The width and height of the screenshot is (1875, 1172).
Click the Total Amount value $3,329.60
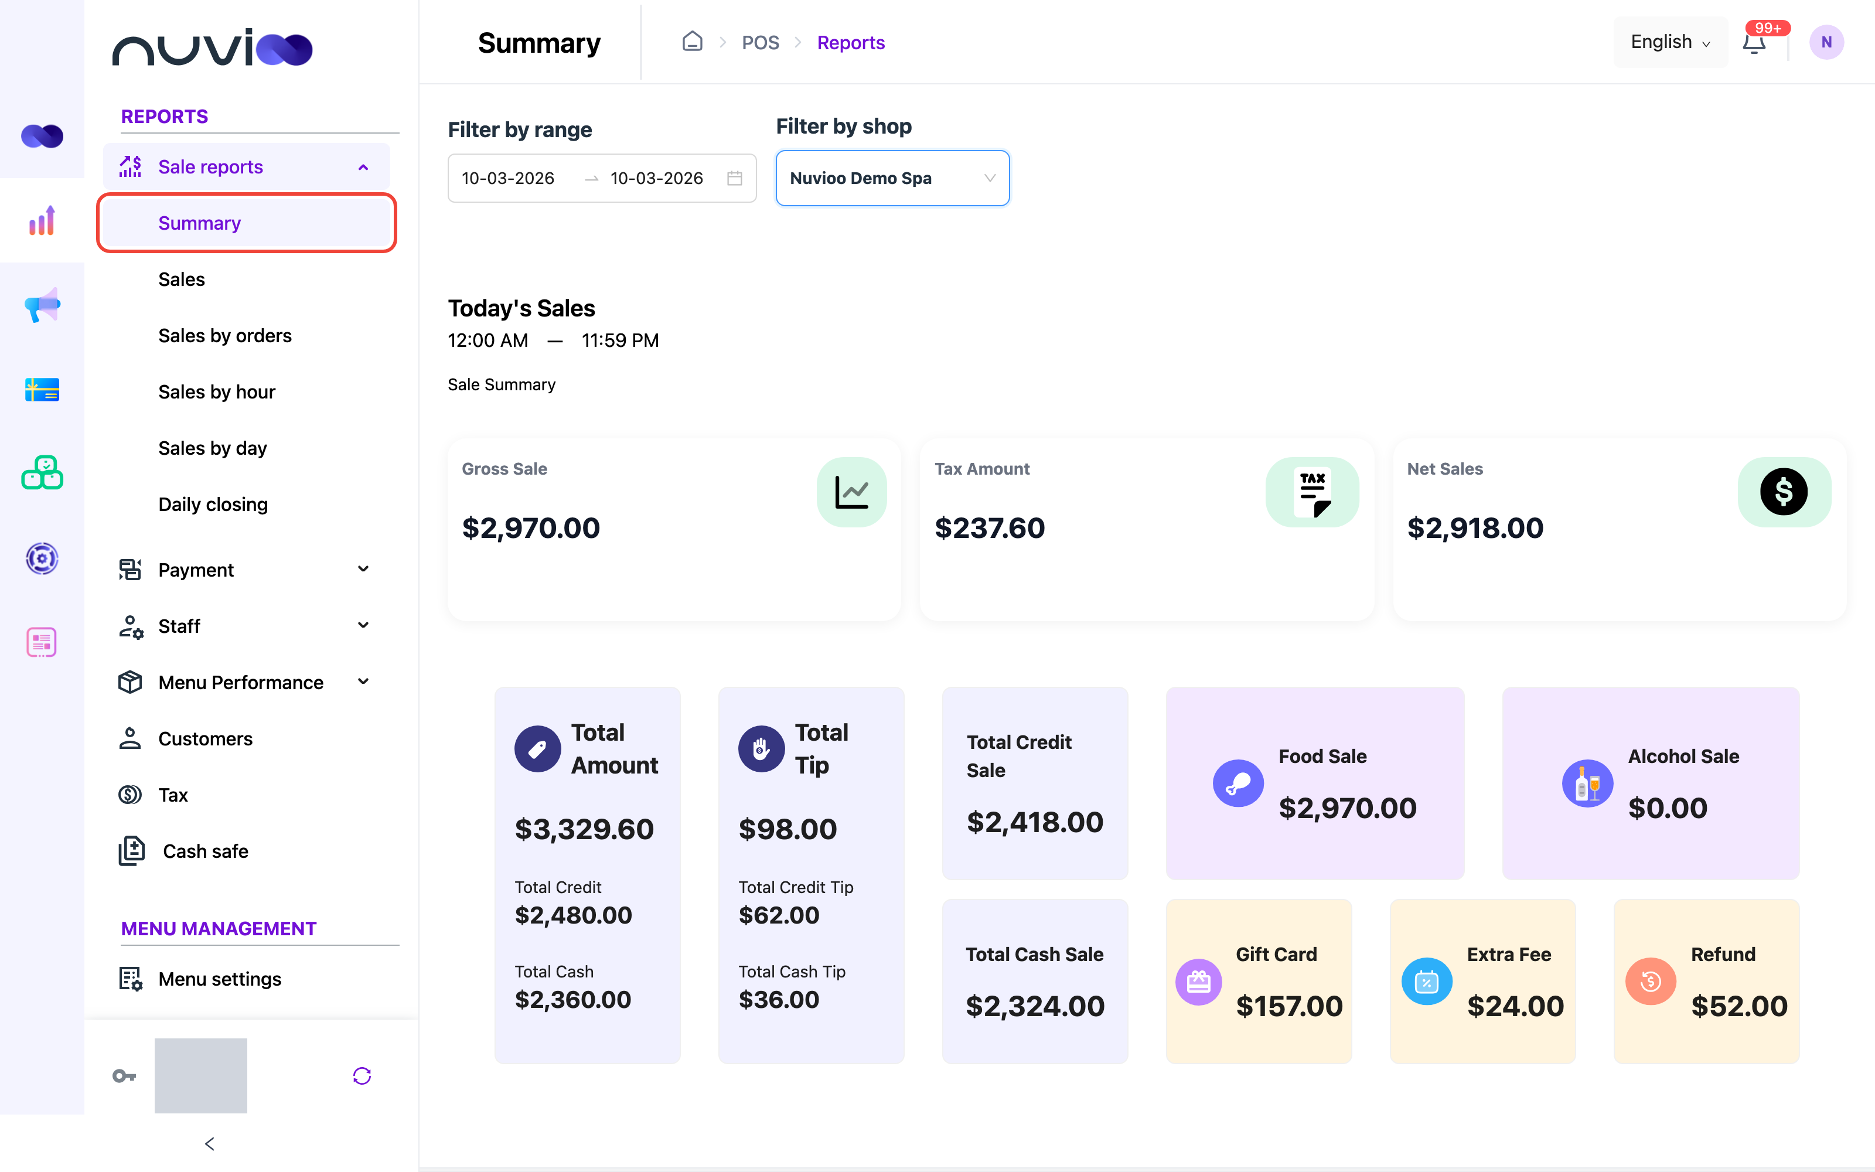[x=584, y=829]
